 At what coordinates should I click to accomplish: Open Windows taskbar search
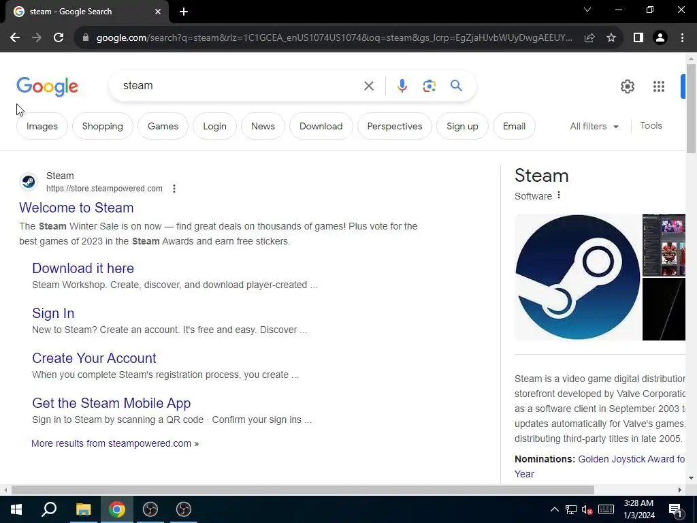(x=49, y=509)
